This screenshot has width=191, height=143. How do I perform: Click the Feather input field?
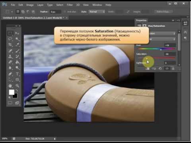tap(56, 12)
